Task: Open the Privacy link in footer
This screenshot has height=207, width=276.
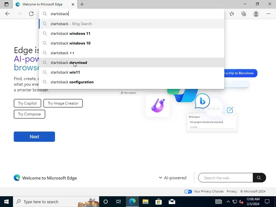Action: [x=232, y=191]
